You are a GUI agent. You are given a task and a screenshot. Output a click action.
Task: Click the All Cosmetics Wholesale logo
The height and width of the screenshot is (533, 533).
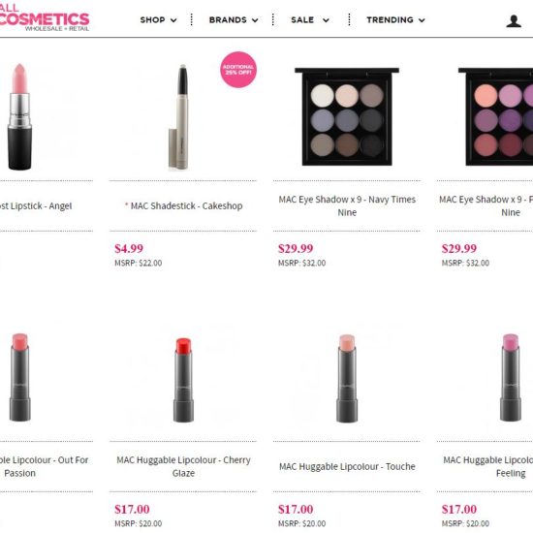(x=45, y=17)
